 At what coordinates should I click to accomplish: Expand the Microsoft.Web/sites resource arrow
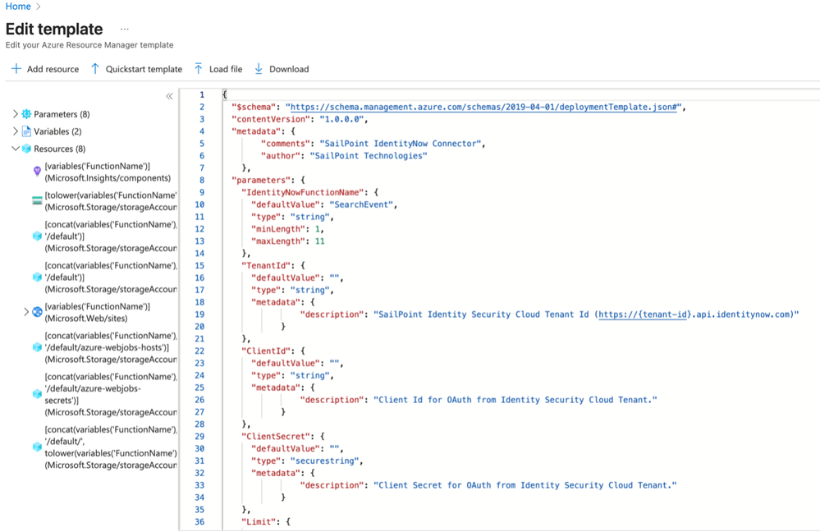pyautogui.click(x=25, y=312)
